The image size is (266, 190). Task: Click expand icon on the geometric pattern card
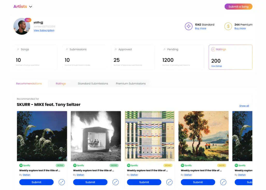169,182
